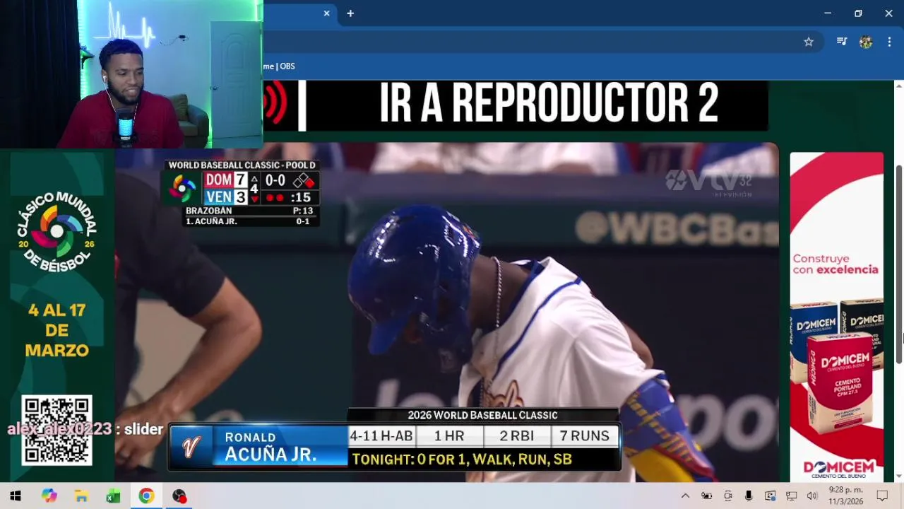Open the Windows notification center

(882, 496)
